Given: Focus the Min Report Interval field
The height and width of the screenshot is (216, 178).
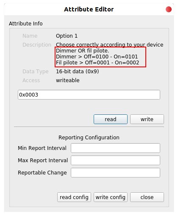Looking at the screenshot, I should point(115,148).
